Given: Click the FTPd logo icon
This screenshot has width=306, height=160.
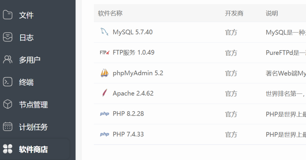Looking at the screenshot, I should click(x=104, y=53).
